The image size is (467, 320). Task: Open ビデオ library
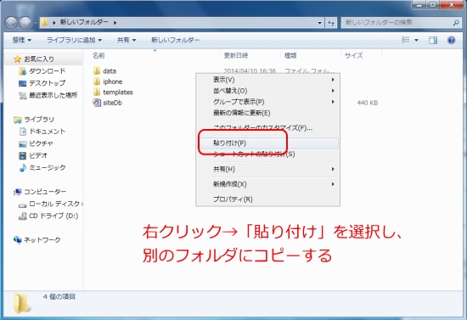(38, 155)
